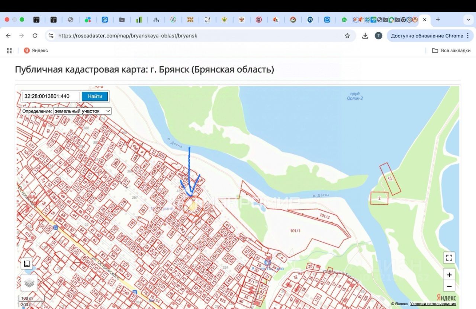Image resolution: width=476 pixels, height=309 pixels.
Task: Open the Chrome profile avatar
Action: pos(378,36)
